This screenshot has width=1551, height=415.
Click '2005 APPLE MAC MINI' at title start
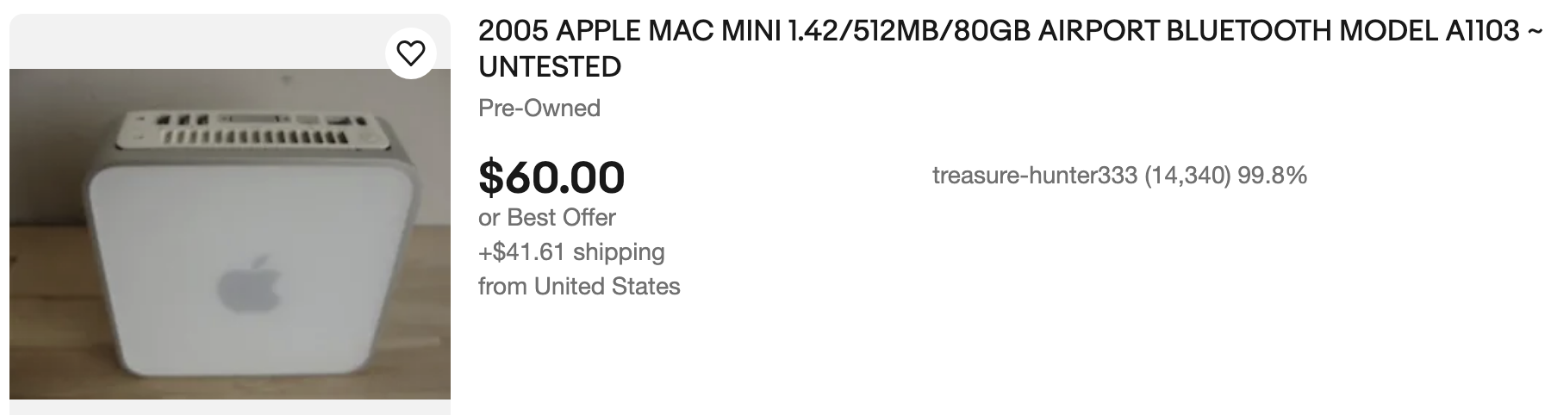(627, 32)
